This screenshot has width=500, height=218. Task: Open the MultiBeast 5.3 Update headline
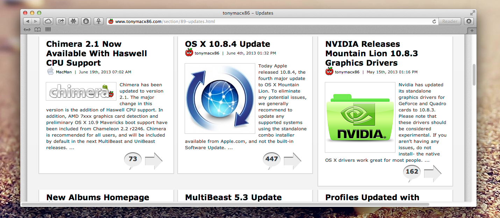pos(233,197)
